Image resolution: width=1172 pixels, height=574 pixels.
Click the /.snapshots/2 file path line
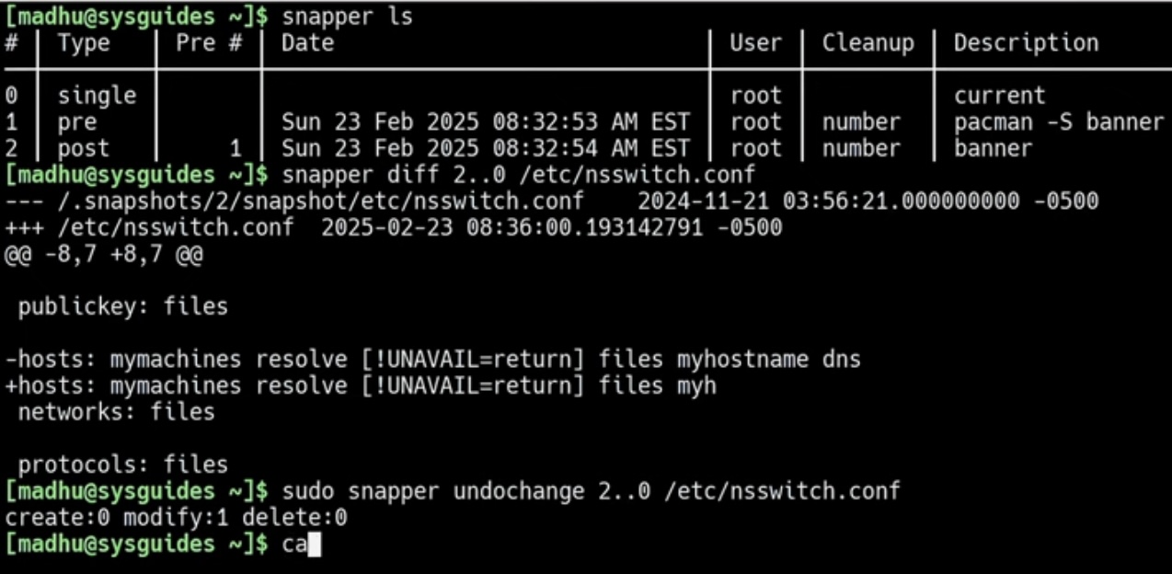pyautogui.click(x=552, y=201)
